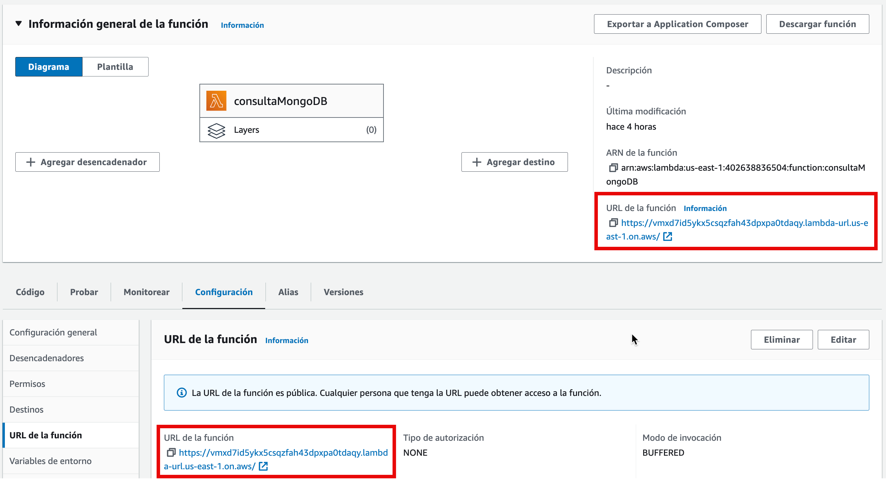Open the Alias tab
This screenshot has width=886, height=479.
288,292
